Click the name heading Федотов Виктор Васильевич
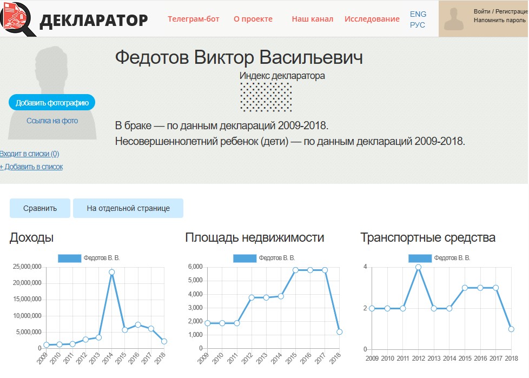 click(x=239, y=57)
